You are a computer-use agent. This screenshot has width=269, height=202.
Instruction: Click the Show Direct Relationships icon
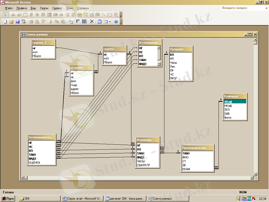click(78, 22)
